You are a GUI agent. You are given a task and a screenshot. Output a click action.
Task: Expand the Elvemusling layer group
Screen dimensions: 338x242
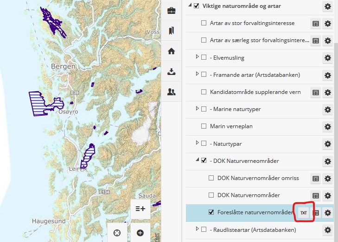coord(197,57)
